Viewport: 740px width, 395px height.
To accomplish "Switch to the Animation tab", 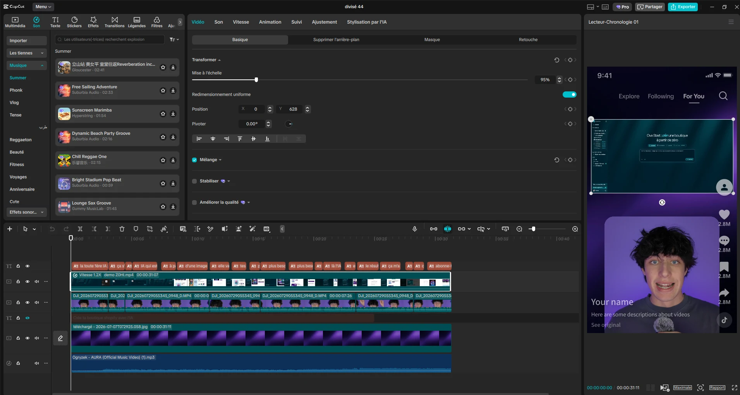I will pyautogui.click(x=270, y=22).
